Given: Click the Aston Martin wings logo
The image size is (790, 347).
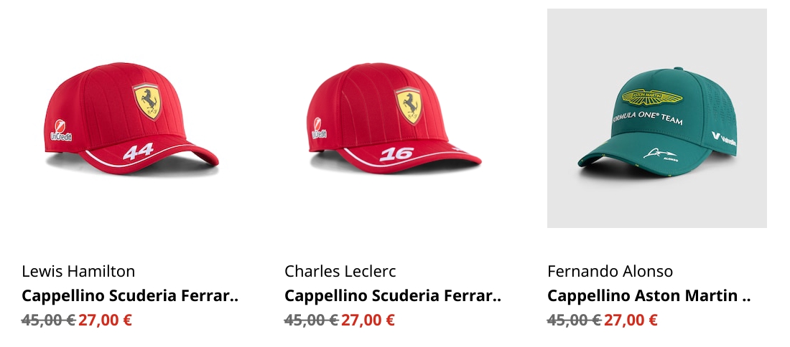Looking at the screenshot, I should click(652, 97).
